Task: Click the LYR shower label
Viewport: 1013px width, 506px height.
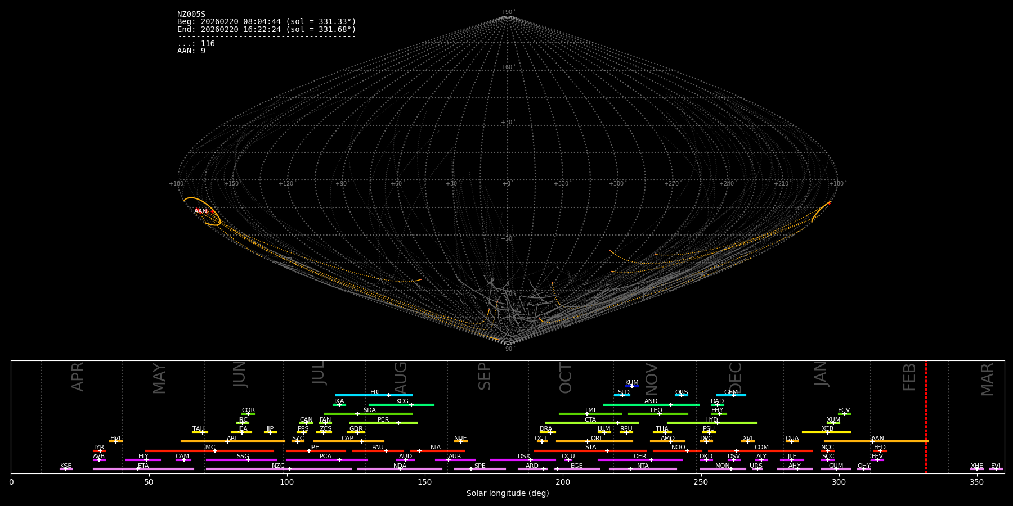Action: tap(99, 448)
